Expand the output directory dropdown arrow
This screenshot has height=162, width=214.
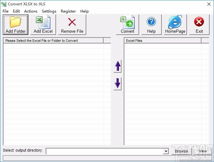pos(166,151)
